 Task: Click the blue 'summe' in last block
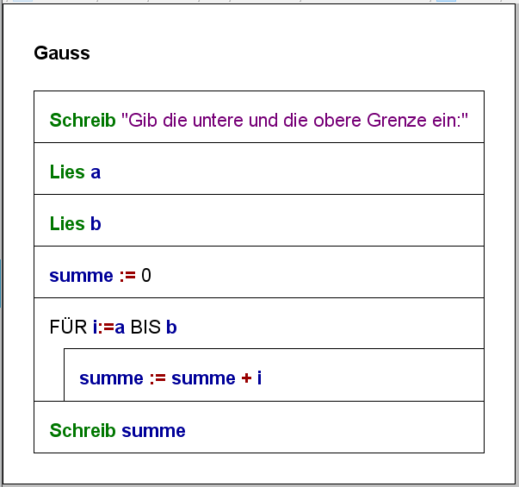point(153,431)
